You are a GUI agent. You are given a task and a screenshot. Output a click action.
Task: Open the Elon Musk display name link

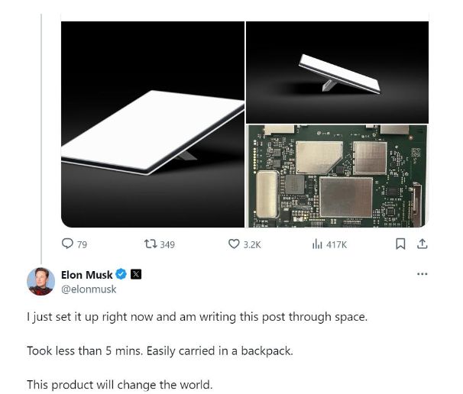point(87,275)
